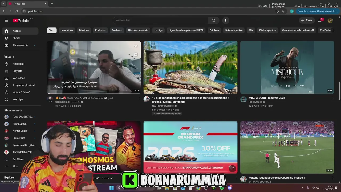
Task: Open Playlists in the sidebar
Action: click(20, 71)
